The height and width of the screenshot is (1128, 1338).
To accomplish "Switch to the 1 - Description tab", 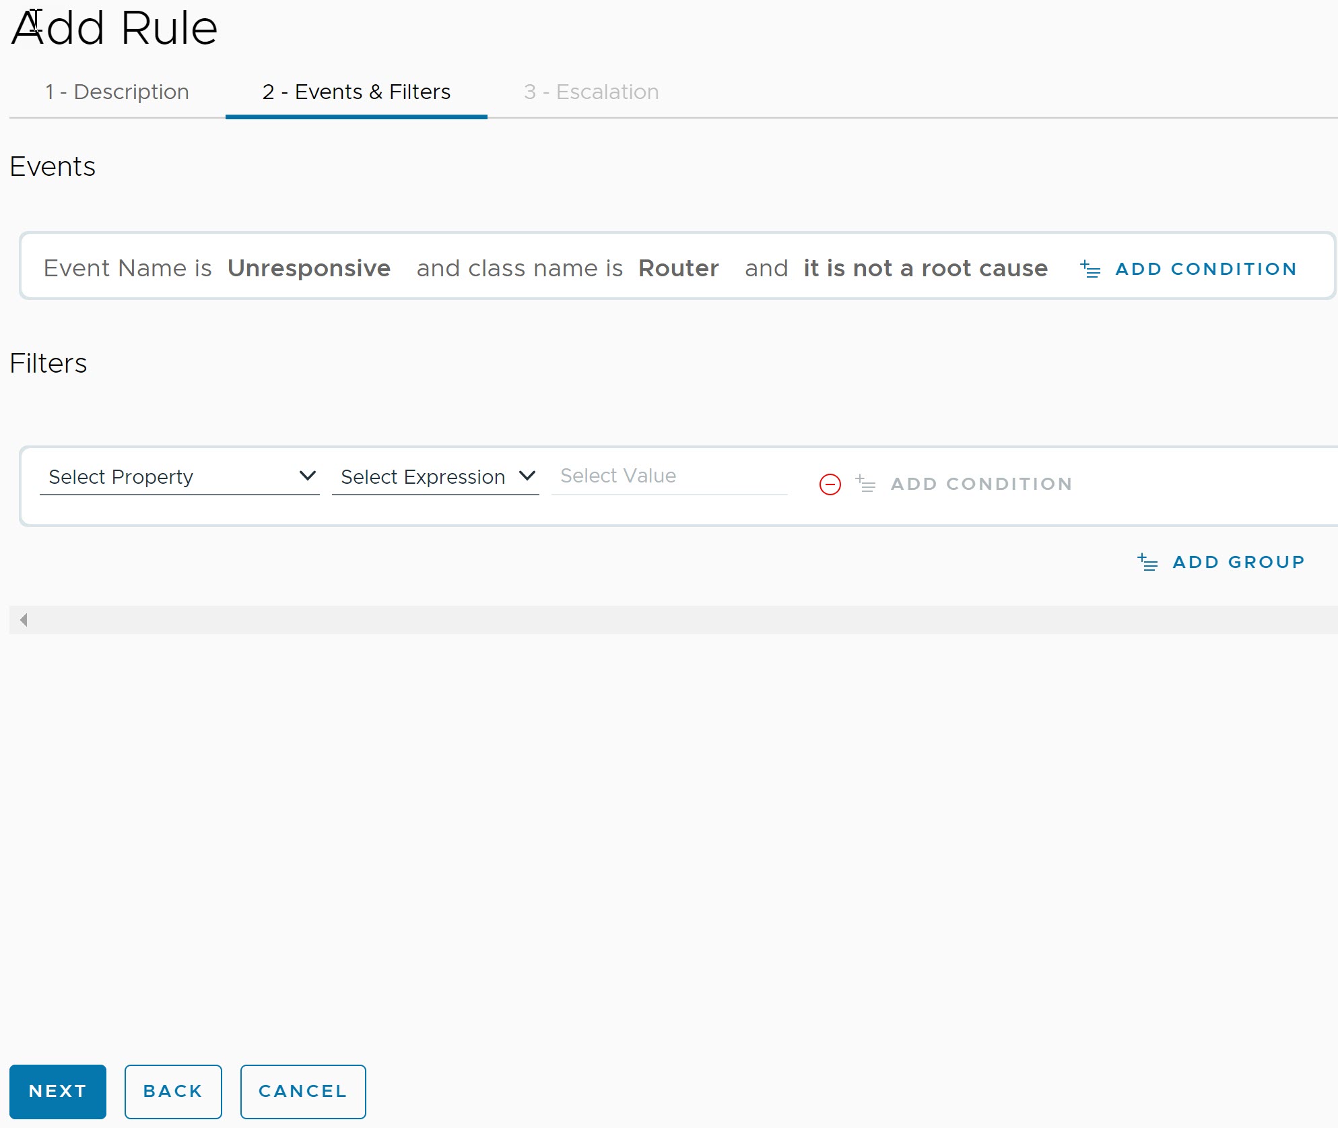I will 117,92.
